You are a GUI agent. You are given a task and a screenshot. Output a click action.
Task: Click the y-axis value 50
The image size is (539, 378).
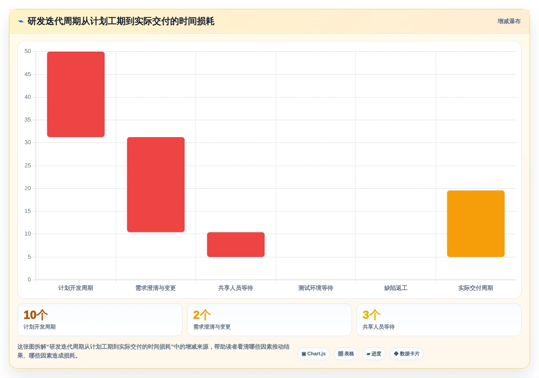(28, 51)
